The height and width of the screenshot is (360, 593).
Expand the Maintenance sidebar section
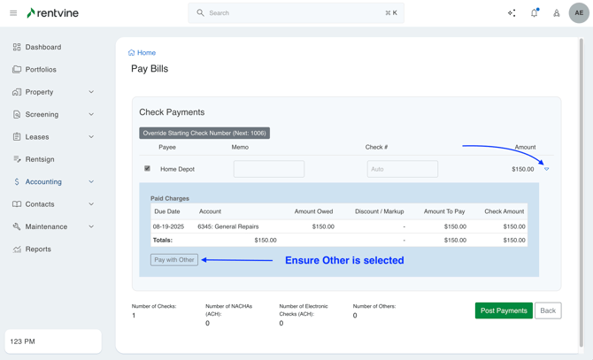coord(91,226)
